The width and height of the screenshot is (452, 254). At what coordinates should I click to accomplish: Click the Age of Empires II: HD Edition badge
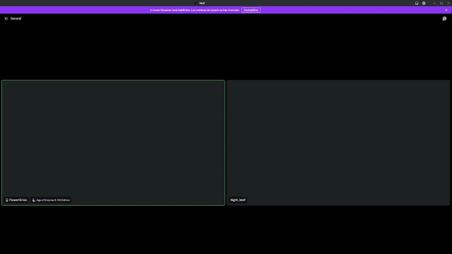coord(51,200)
